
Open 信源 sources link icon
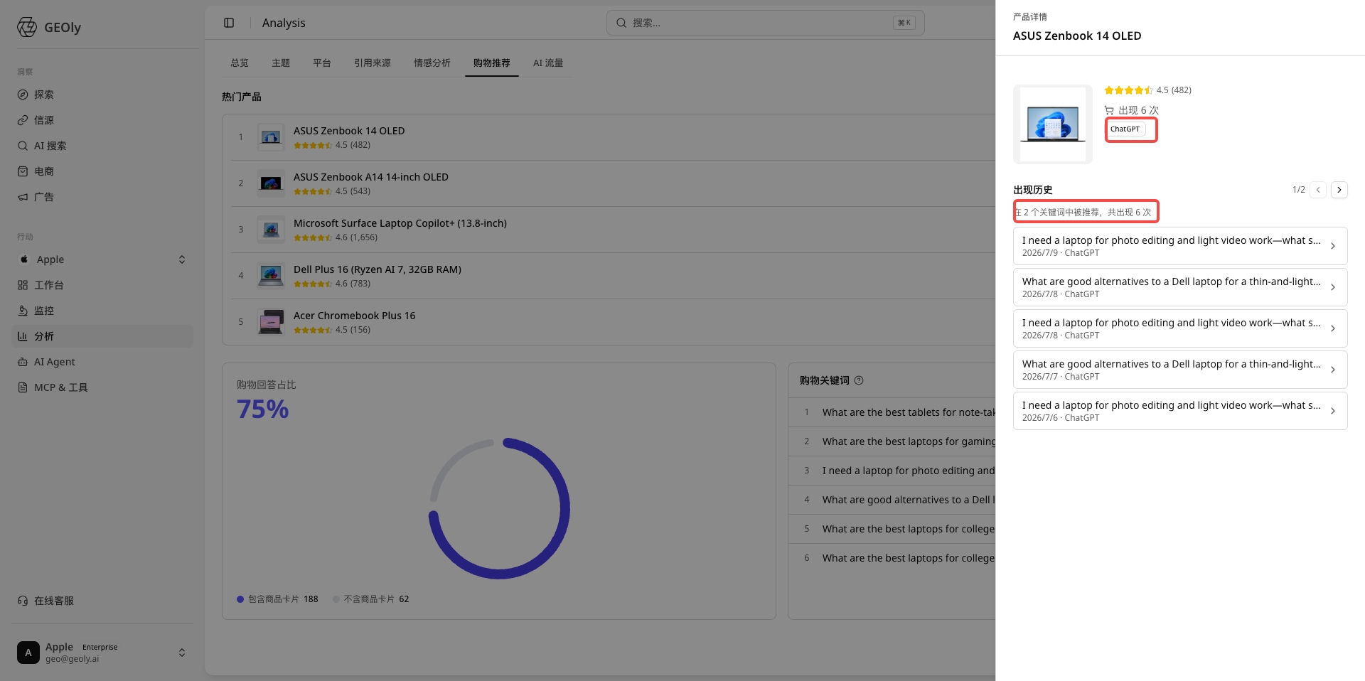tap(23, 120)
